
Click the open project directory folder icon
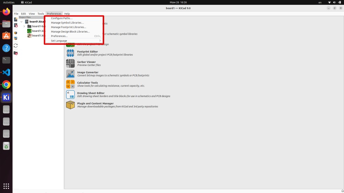pyautogui.click(x=15, y=53)
